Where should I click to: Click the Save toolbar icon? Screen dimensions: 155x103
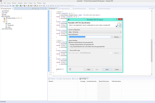point(5,6)
